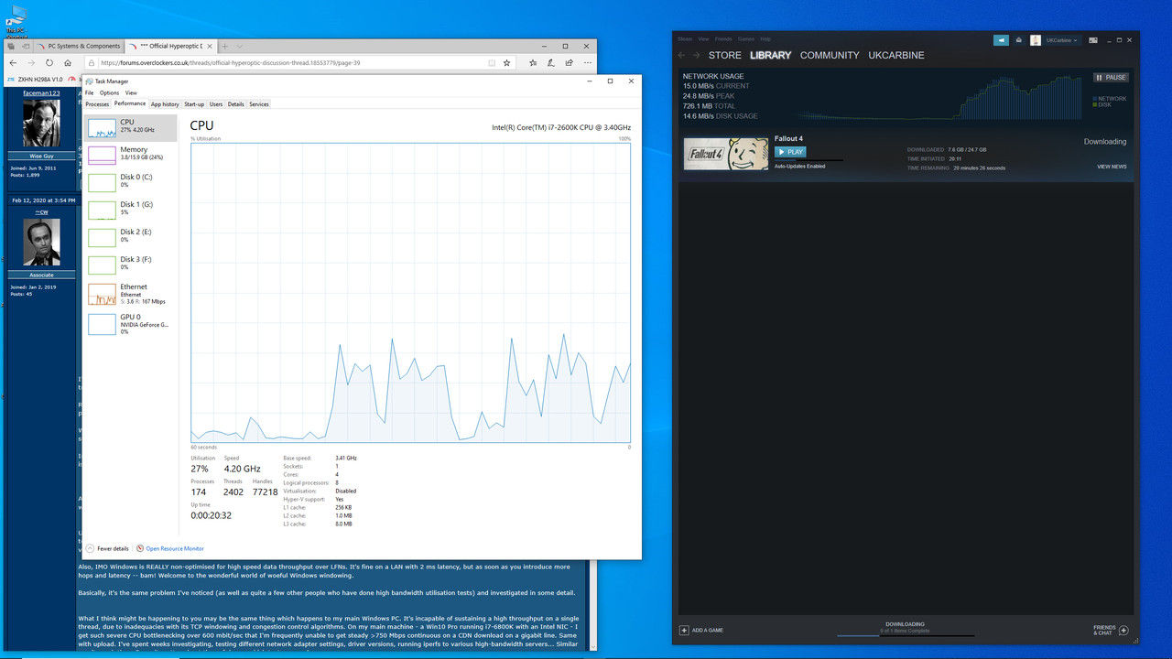The image size is (1172, 659).
Task: Refresh the page in Edge
Action: pos(49,63)
